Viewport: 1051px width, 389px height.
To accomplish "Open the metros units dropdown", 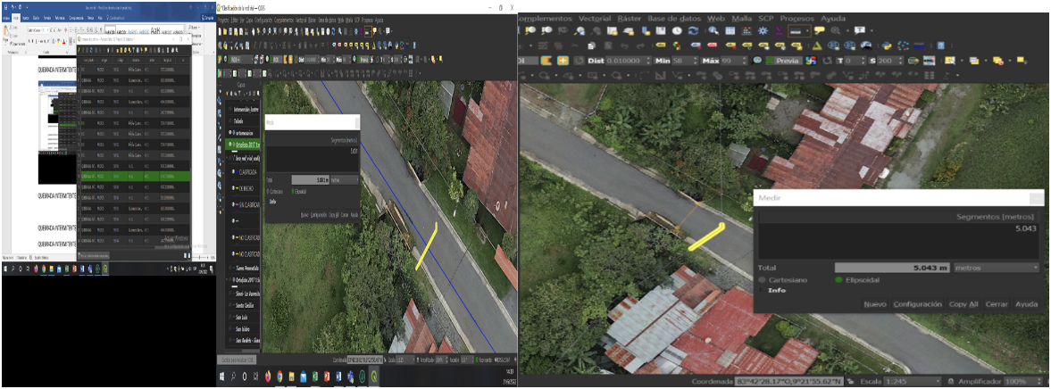I will pyautogui.click(x=997, y=267).
